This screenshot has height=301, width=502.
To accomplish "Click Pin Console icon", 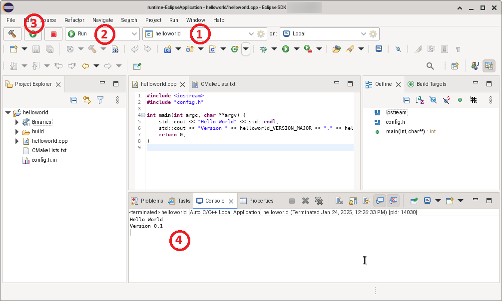I will 414,201.
